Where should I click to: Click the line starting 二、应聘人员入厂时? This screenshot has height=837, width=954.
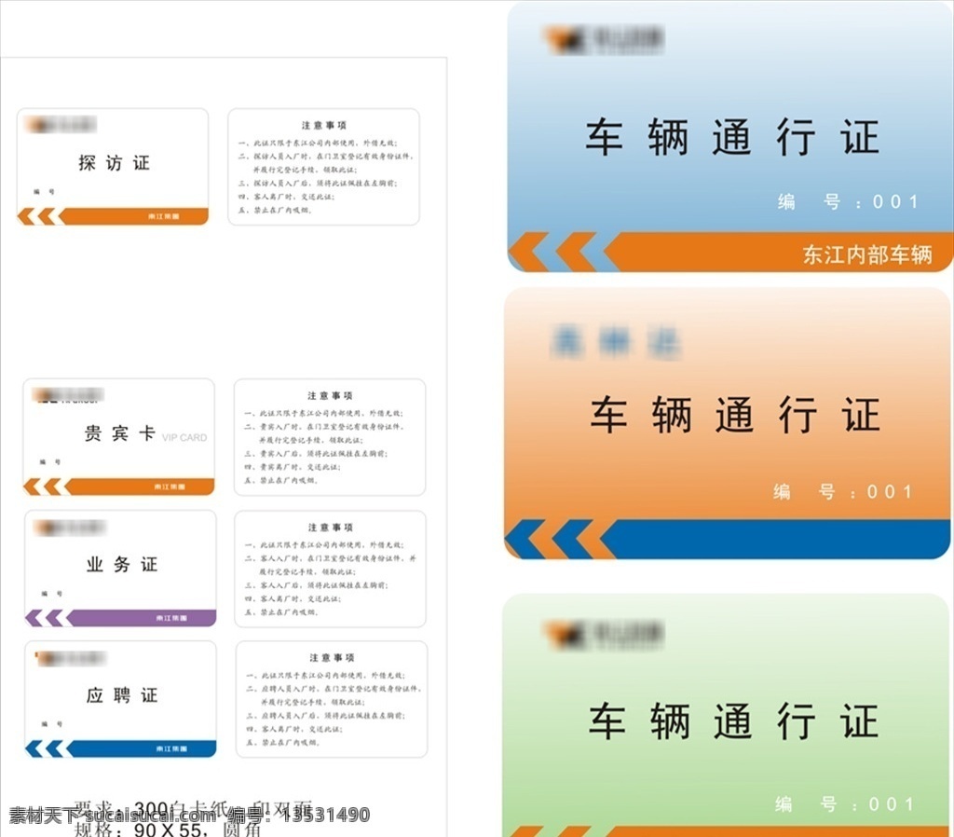pyautogui.click(x=334, y=689)
